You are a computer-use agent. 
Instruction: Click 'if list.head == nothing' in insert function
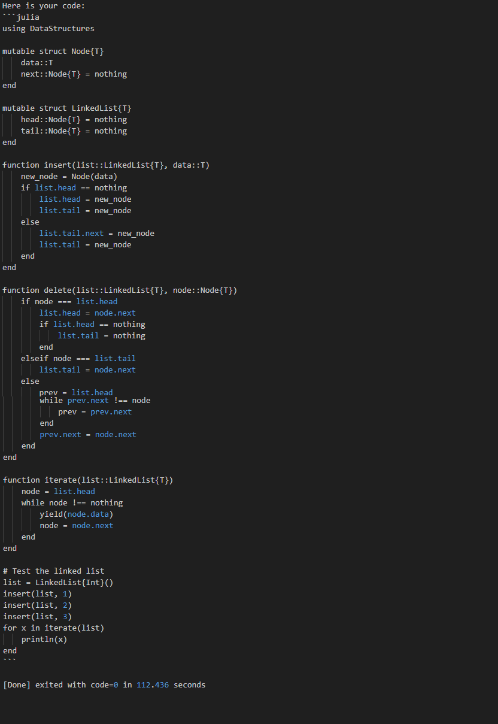tap(74, 188)
